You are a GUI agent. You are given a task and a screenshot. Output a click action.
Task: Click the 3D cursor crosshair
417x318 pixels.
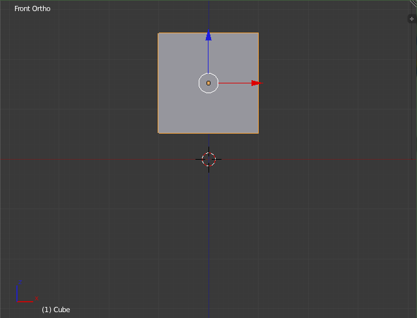pos(208,160)
